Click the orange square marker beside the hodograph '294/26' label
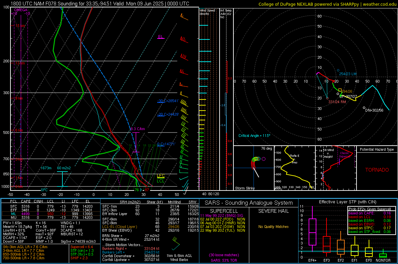 point(340,90)
